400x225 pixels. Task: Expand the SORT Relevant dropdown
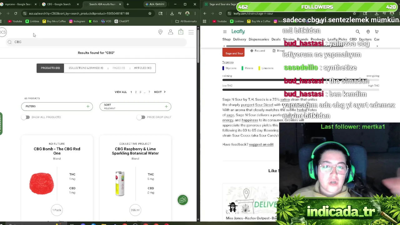click(x=135, y=107)
